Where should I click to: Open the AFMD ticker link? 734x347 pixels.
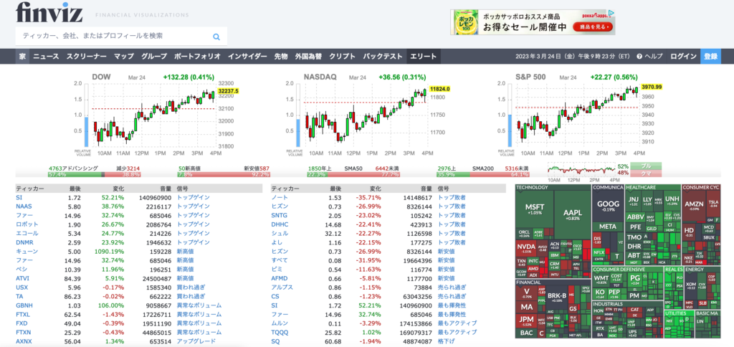point(280,278)
